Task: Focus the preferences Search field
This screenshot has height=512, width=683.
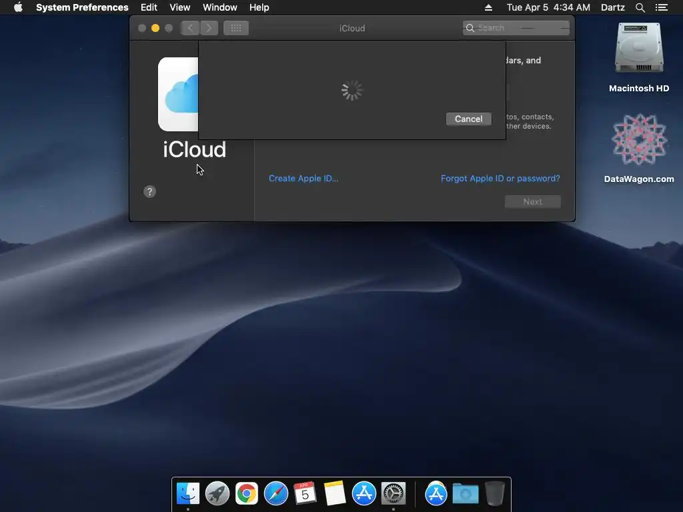Action: [516, 28]
